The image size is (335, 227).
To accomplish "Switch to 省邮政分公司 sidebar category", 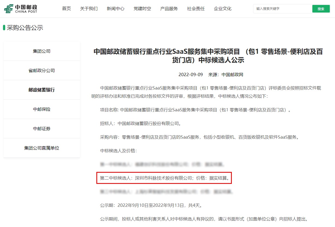I will click(42, 71).
